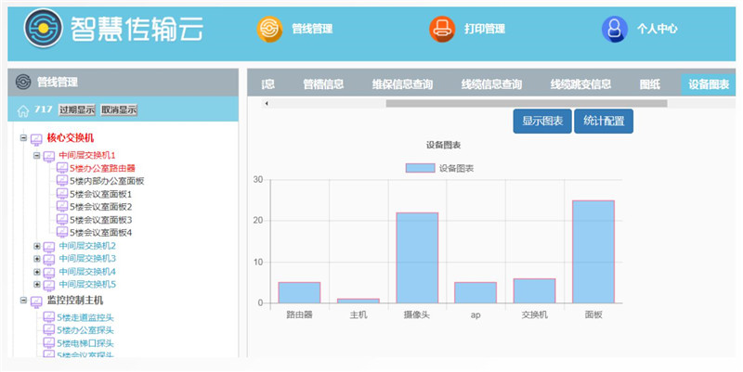
Task: Click the 统计配置 button
Action: [604, 122]
